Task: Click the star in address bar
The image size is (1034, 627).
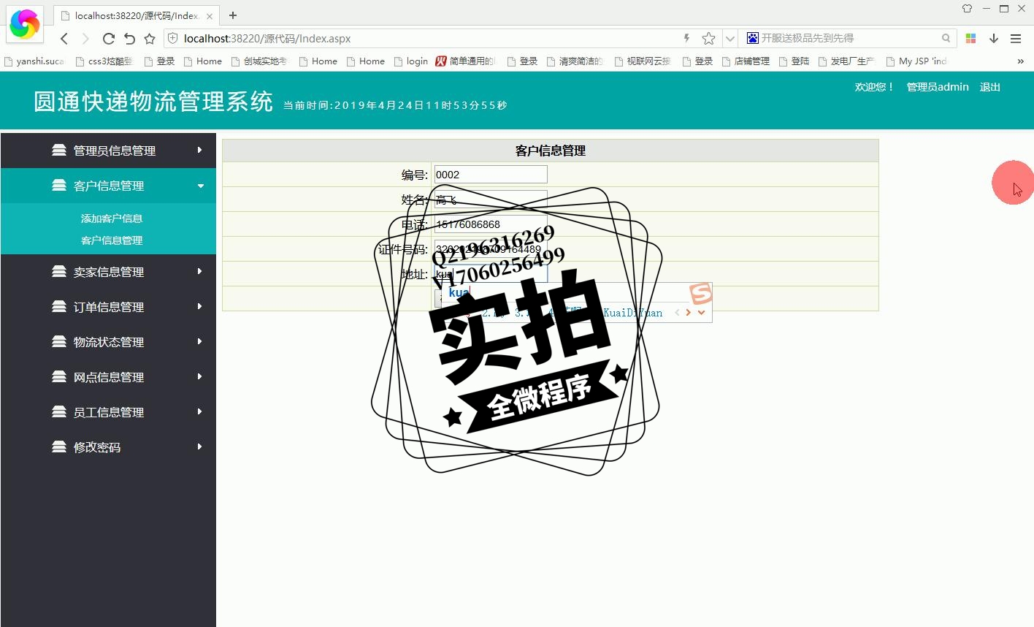Action: click(708, 38)
